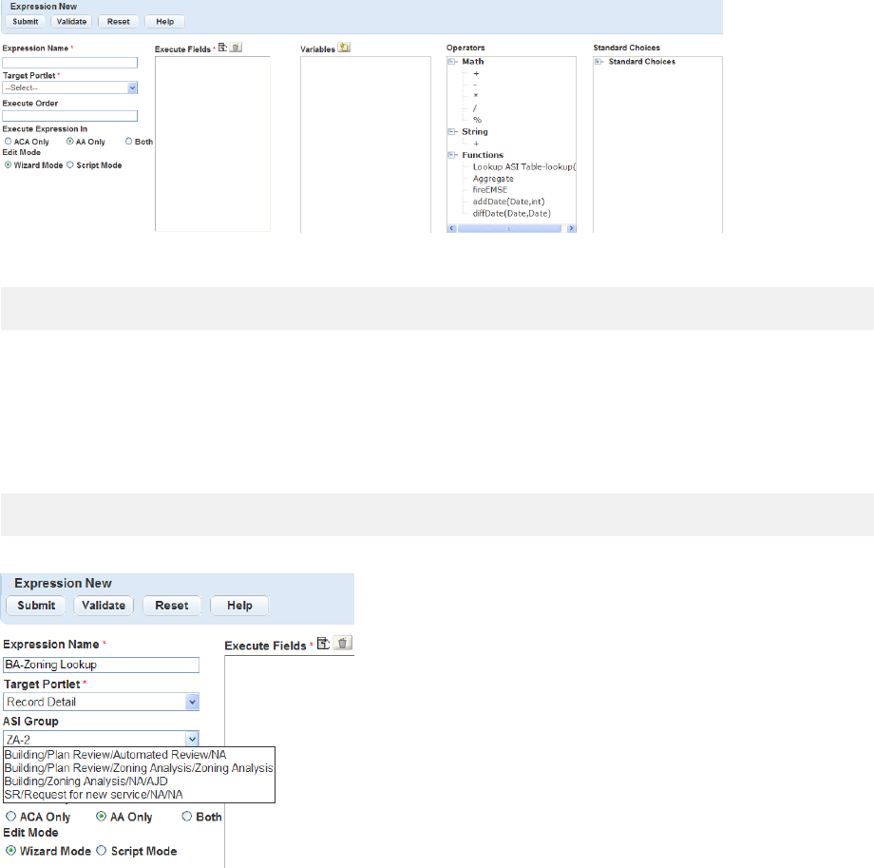Click the Execute Order input field
Screen dimensions: 874x868
click(x=69, y=116)
